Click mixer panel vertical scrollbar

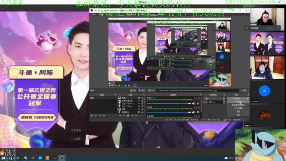[x=201, y=104]
